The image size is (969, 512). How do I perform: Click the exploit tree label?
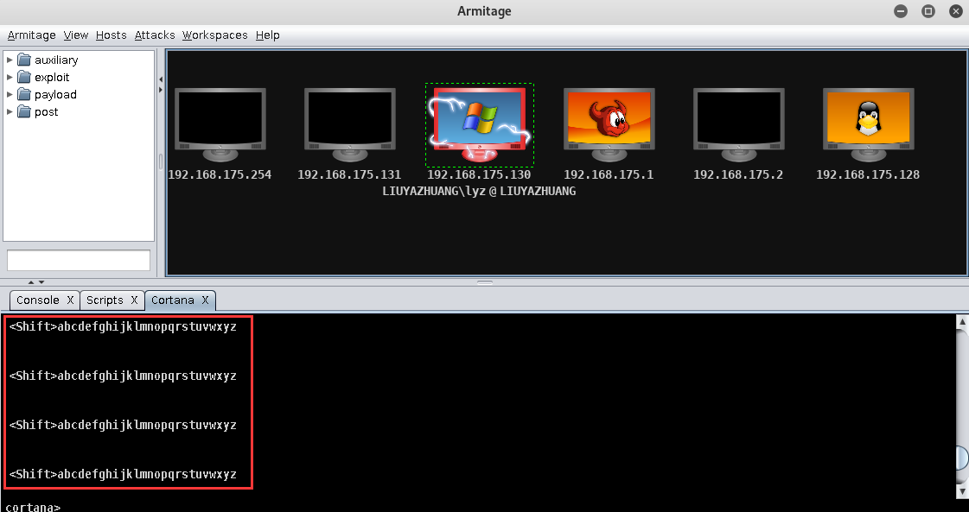[x=52, y=77]
